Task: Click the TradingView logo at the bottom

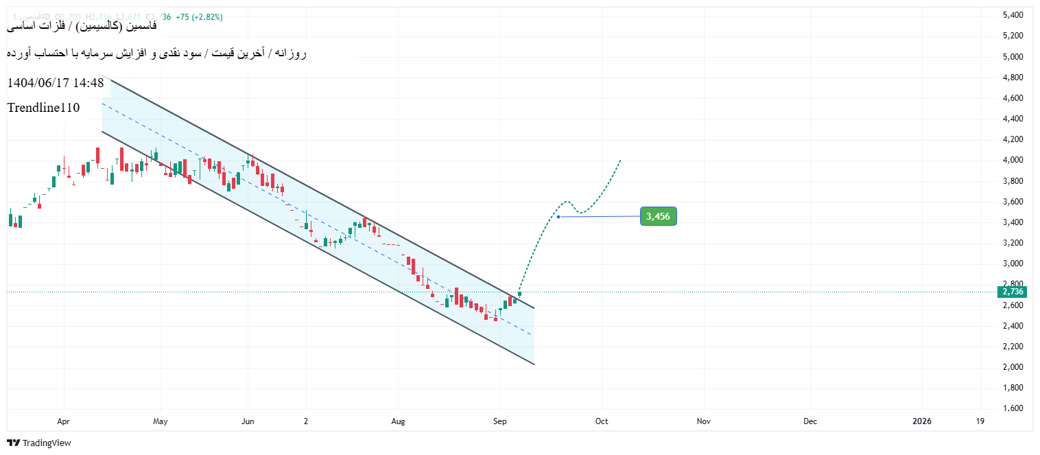Action: [39, 443]
